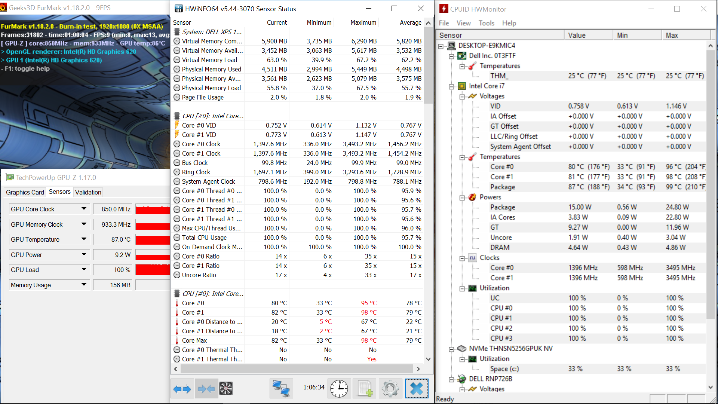Collapse the Clocks tree node
Screen dimensions: 718x404
(x=462, y=258)
